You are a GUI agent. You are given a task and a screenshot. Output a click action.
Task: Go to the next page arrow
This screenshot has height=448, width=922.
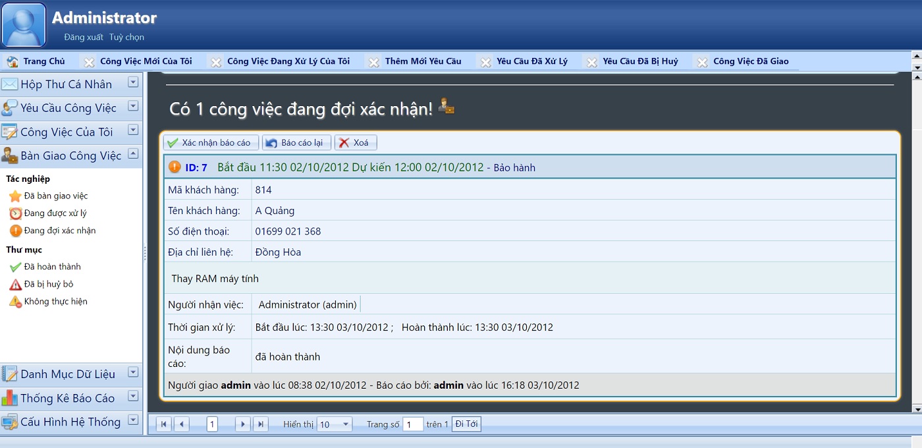click(x=243, y=424)
